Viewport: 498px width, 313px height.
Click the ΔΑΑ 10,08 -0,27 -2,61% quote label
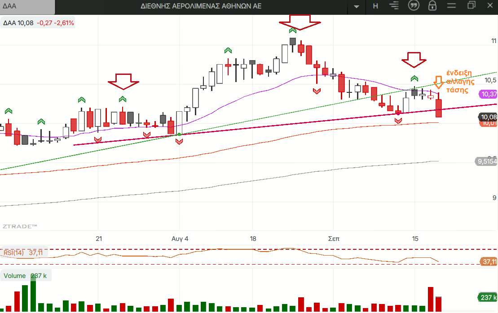(x=38, y=23)
